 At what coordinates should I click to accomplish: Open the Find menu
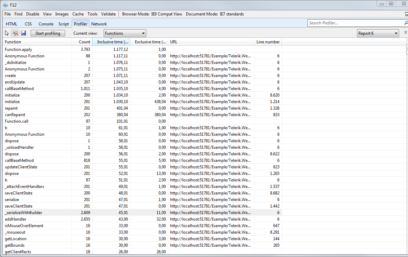[x=18, y=14]
